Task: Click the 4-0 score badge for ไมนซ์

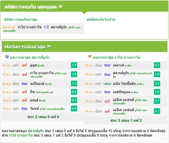Action: pyautogui.click(x=74, y=108)
